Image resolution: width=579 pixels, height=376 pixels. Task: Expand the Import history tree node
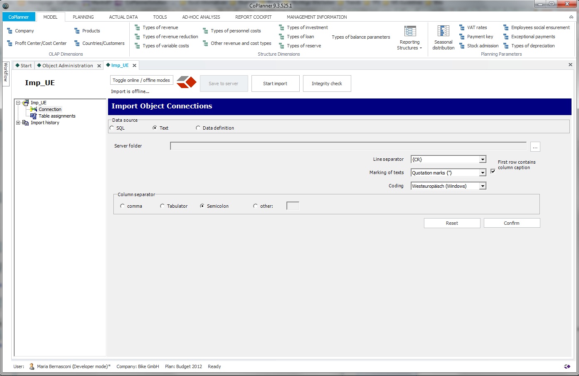[18, 123]
